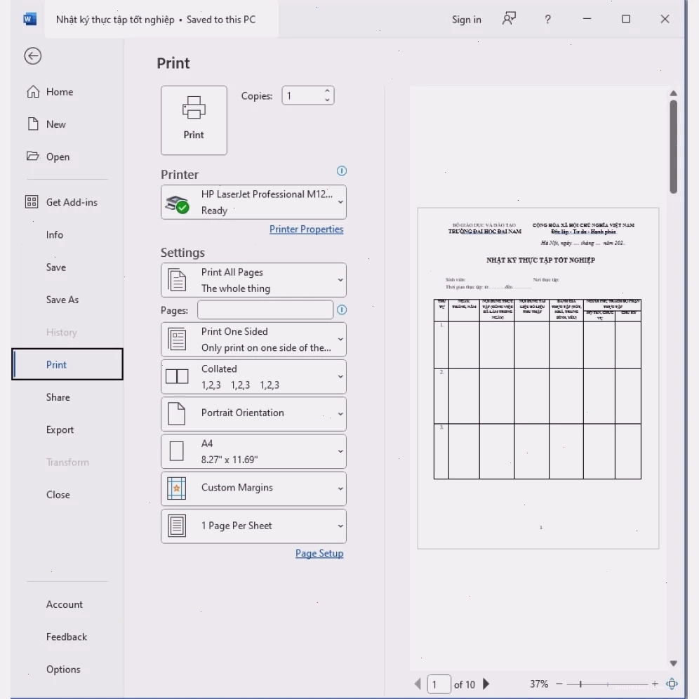
Task: Open the A4 paper size dropdown
Action: (x=253, y=451)
